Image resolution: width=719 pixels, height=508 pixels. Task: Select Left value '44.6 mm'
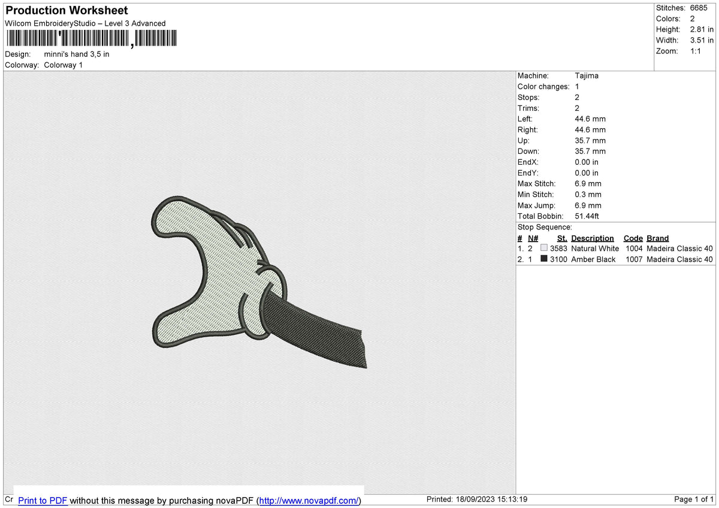(590, 119)
